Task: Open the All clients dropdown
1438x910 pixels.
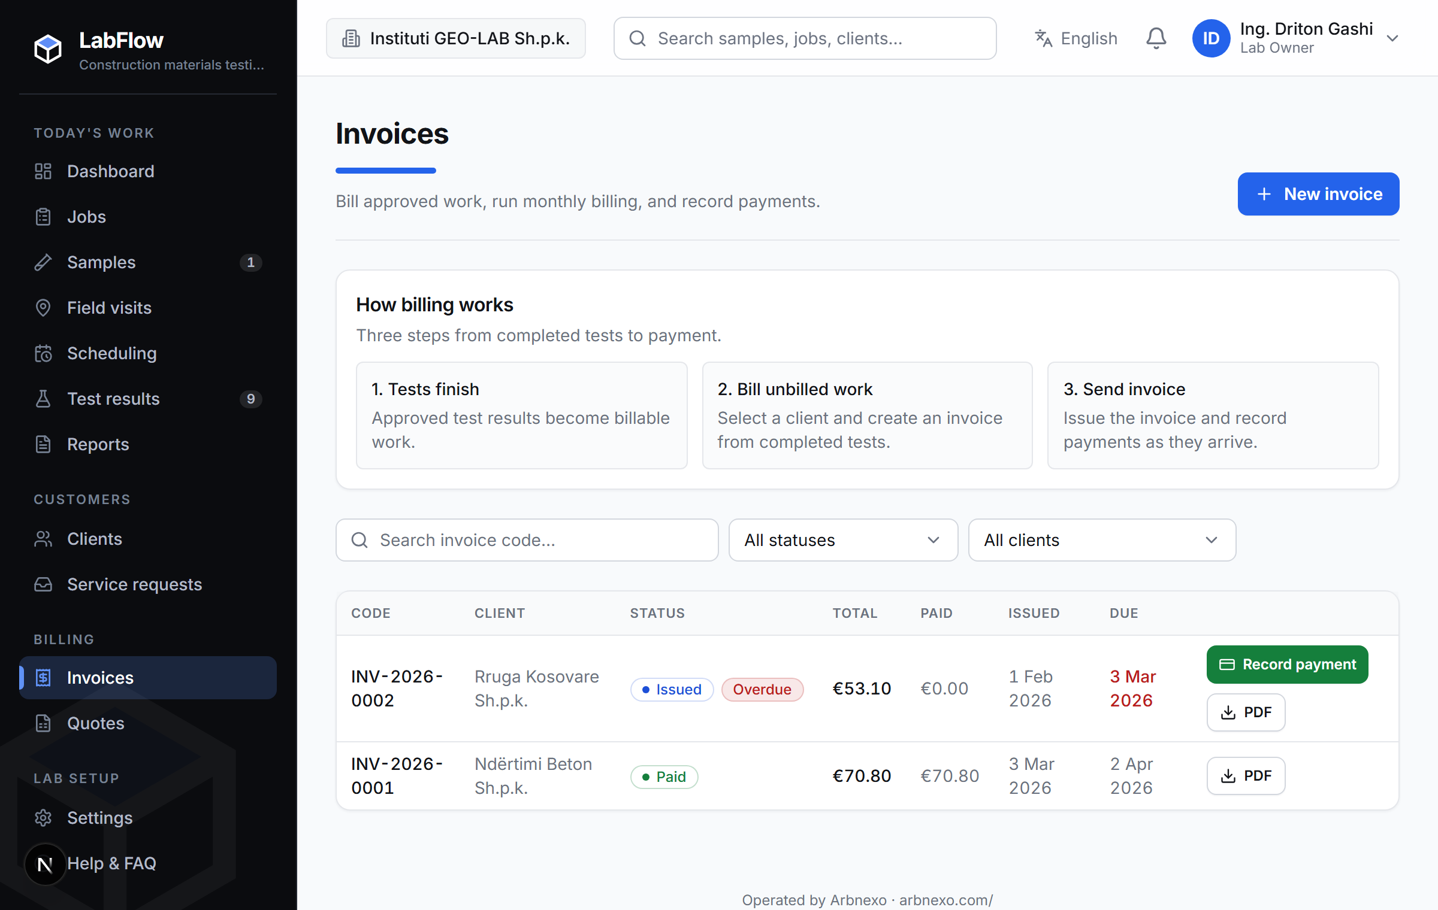Action: tap(1102, 540)
